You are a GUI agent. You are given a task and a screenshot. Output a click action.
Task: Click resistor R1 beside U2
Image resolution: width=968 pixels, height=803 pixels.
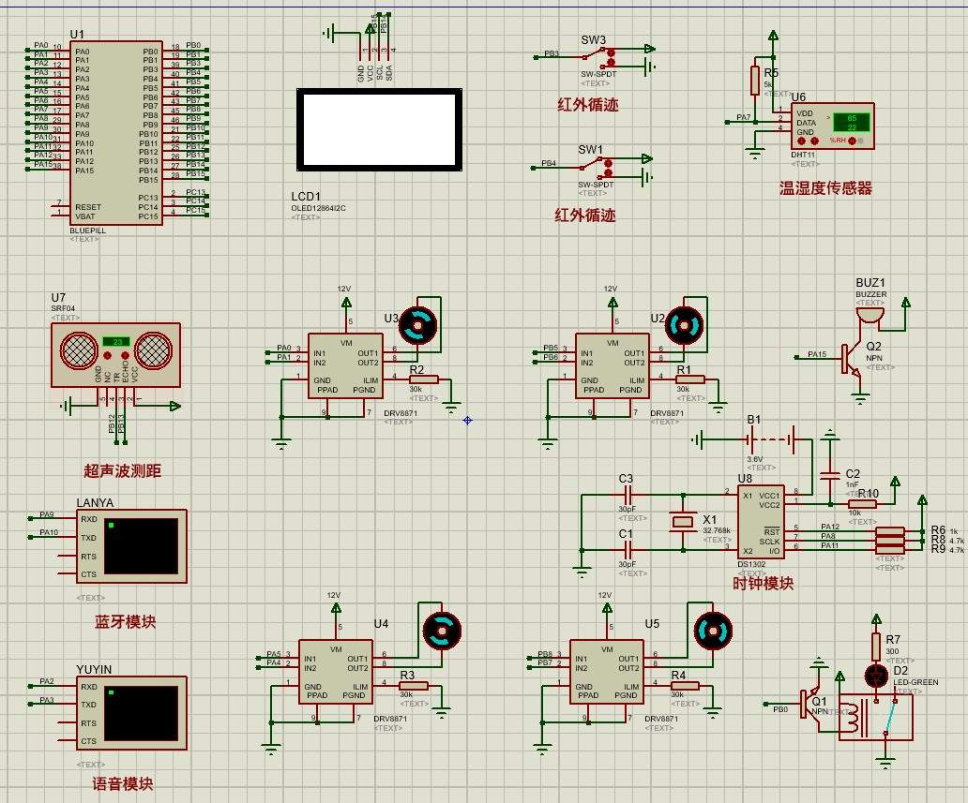(690, 379)
